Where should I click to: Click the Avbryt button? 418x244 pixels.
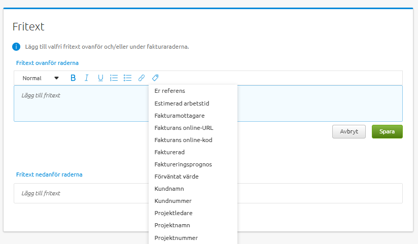349,131
